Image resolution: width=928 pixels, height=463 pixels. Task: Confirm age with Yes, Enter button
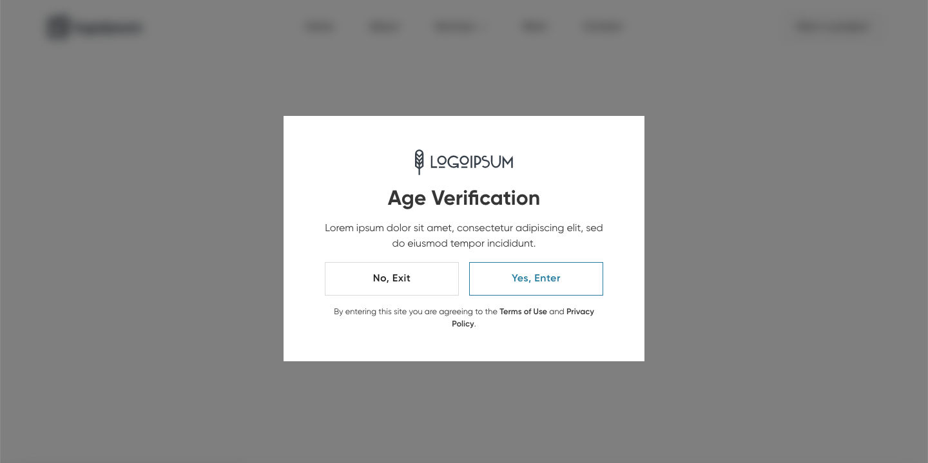tap(536, 279)
